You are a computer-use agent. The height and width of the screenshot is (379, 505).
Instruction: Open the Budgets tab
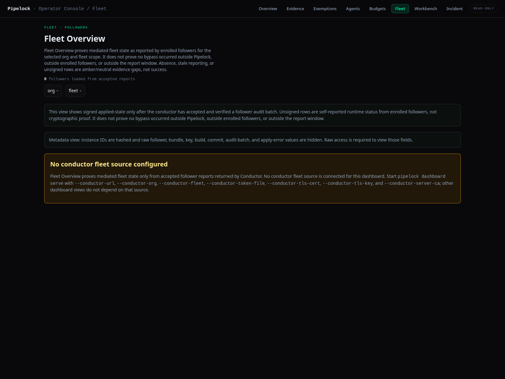(x=377, y=9)
